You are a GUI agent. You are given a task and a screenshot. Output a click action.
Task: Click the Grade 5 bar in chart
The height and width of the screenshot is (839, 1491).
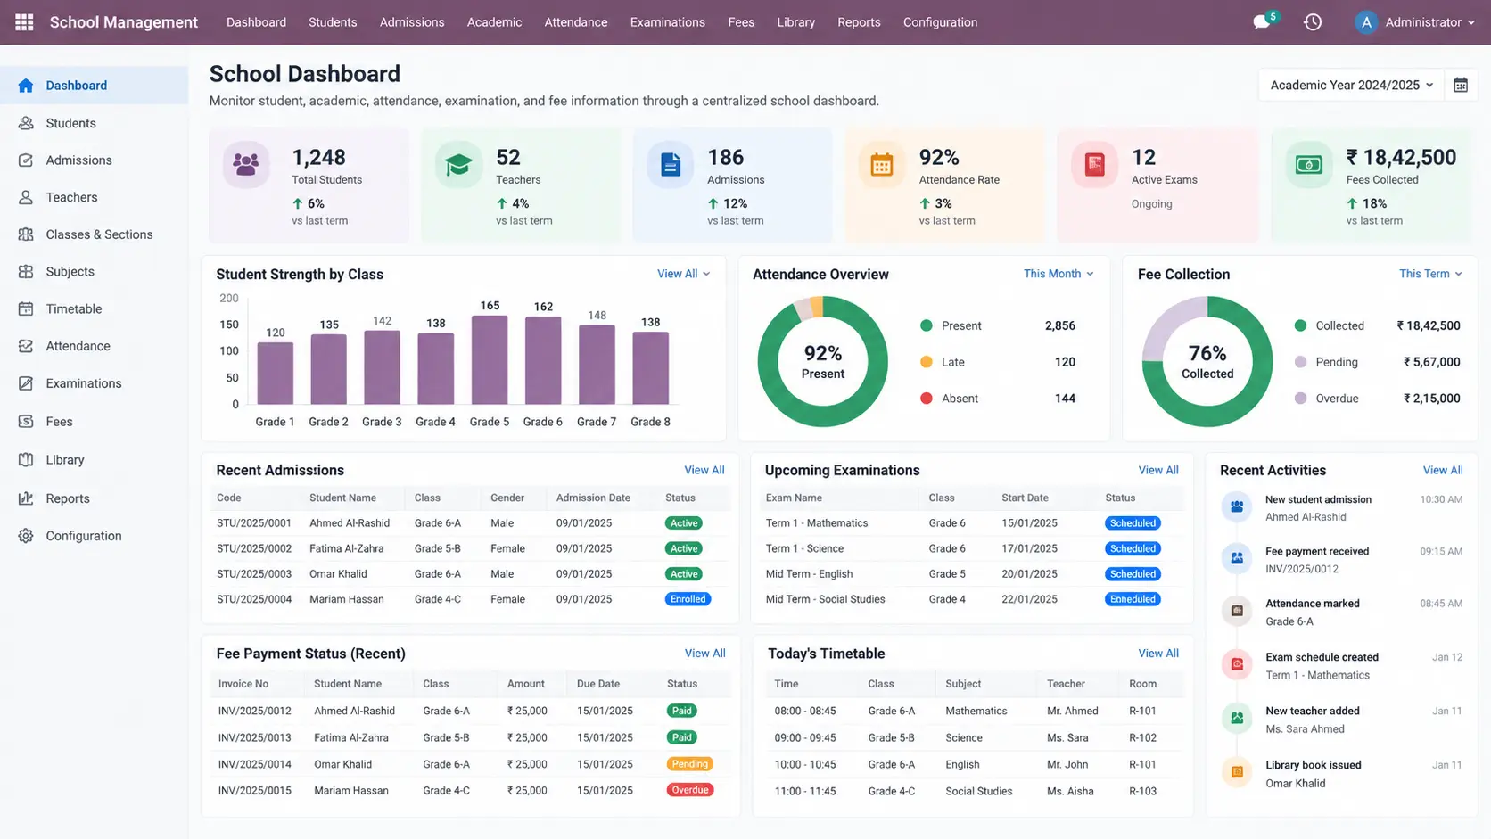[x=490, y=359]
